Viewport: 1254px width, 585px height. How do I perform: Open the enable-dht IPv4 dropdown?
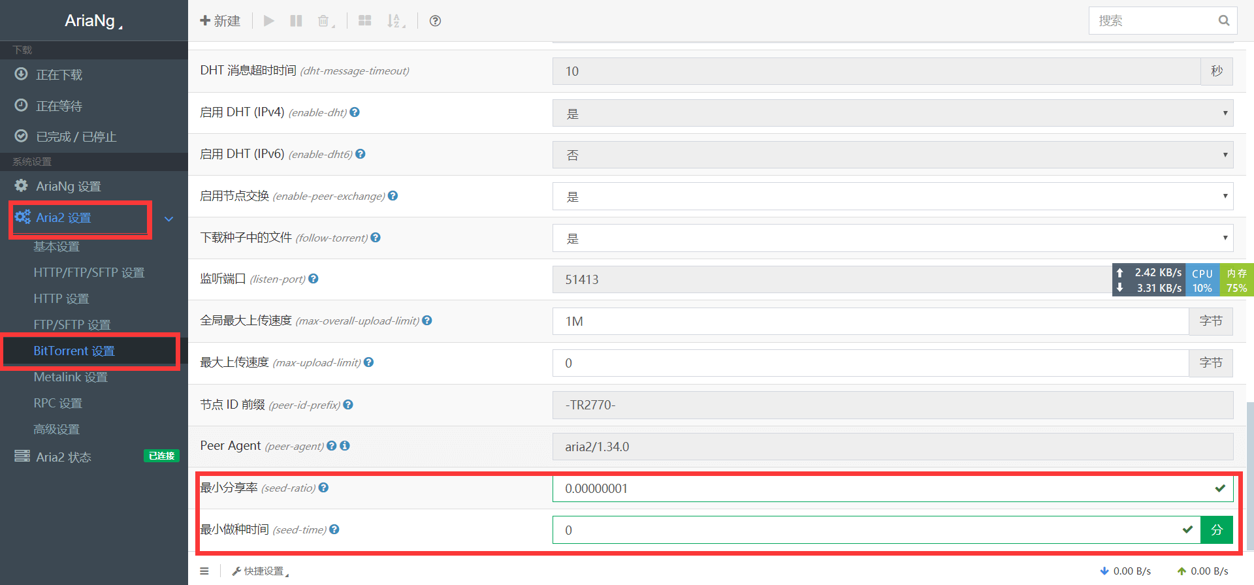pos(892,114)
